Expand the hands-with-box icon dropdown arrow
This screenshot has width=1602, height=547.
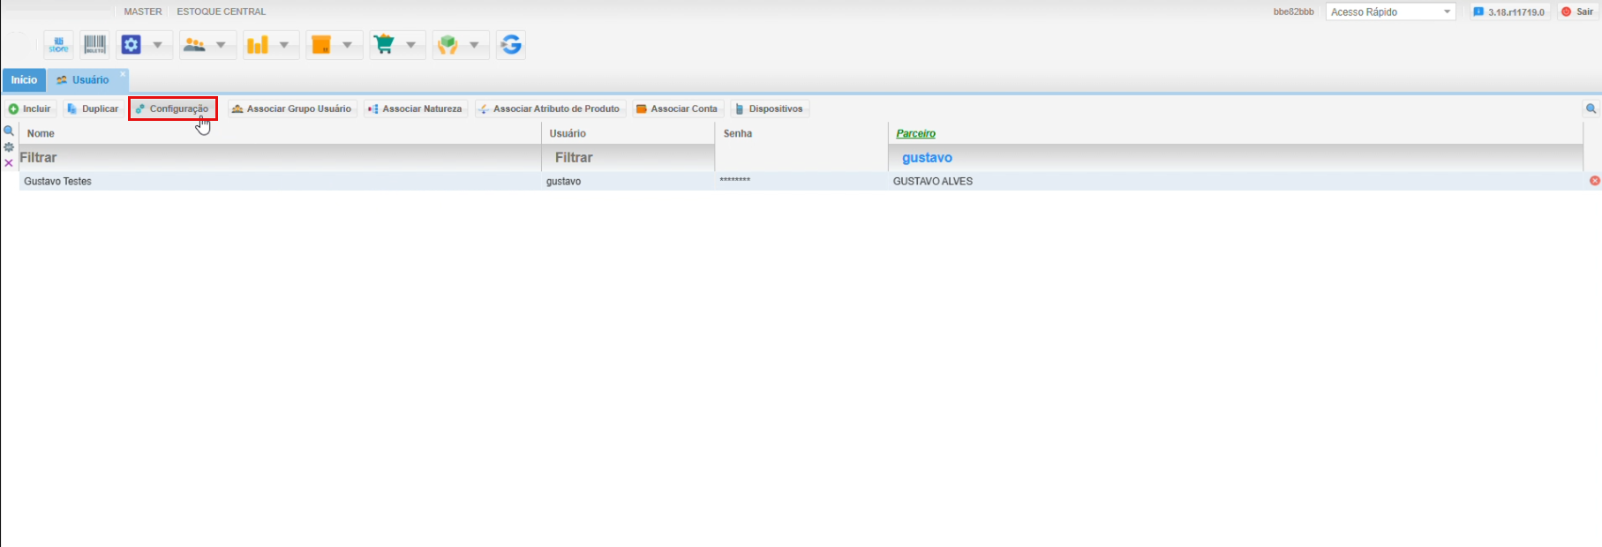coord(474,45)
